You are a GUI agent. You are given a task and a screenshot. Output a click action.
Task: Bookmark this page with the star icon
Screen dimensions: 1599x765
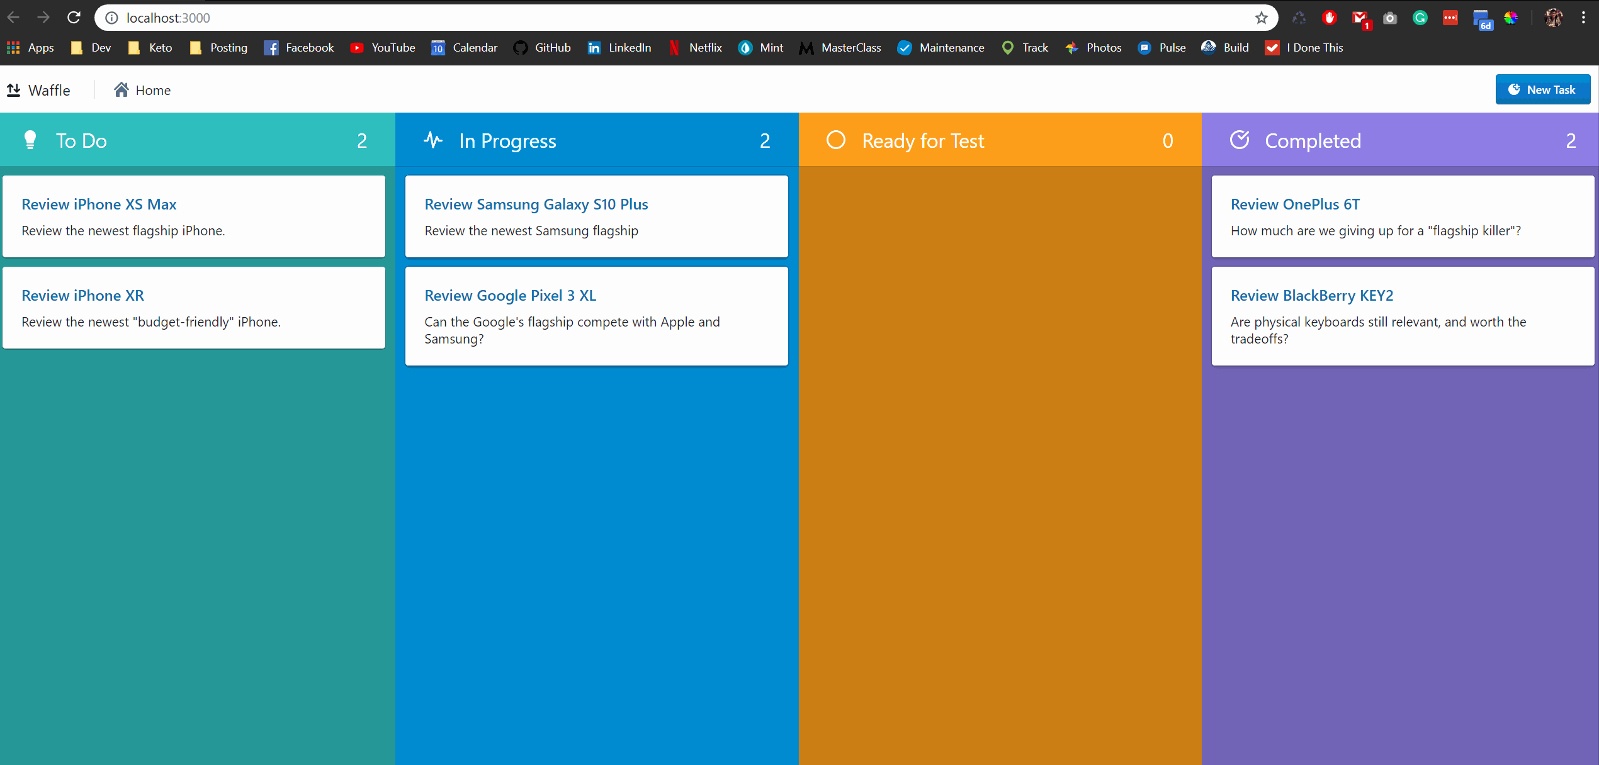coord(1261,18)
